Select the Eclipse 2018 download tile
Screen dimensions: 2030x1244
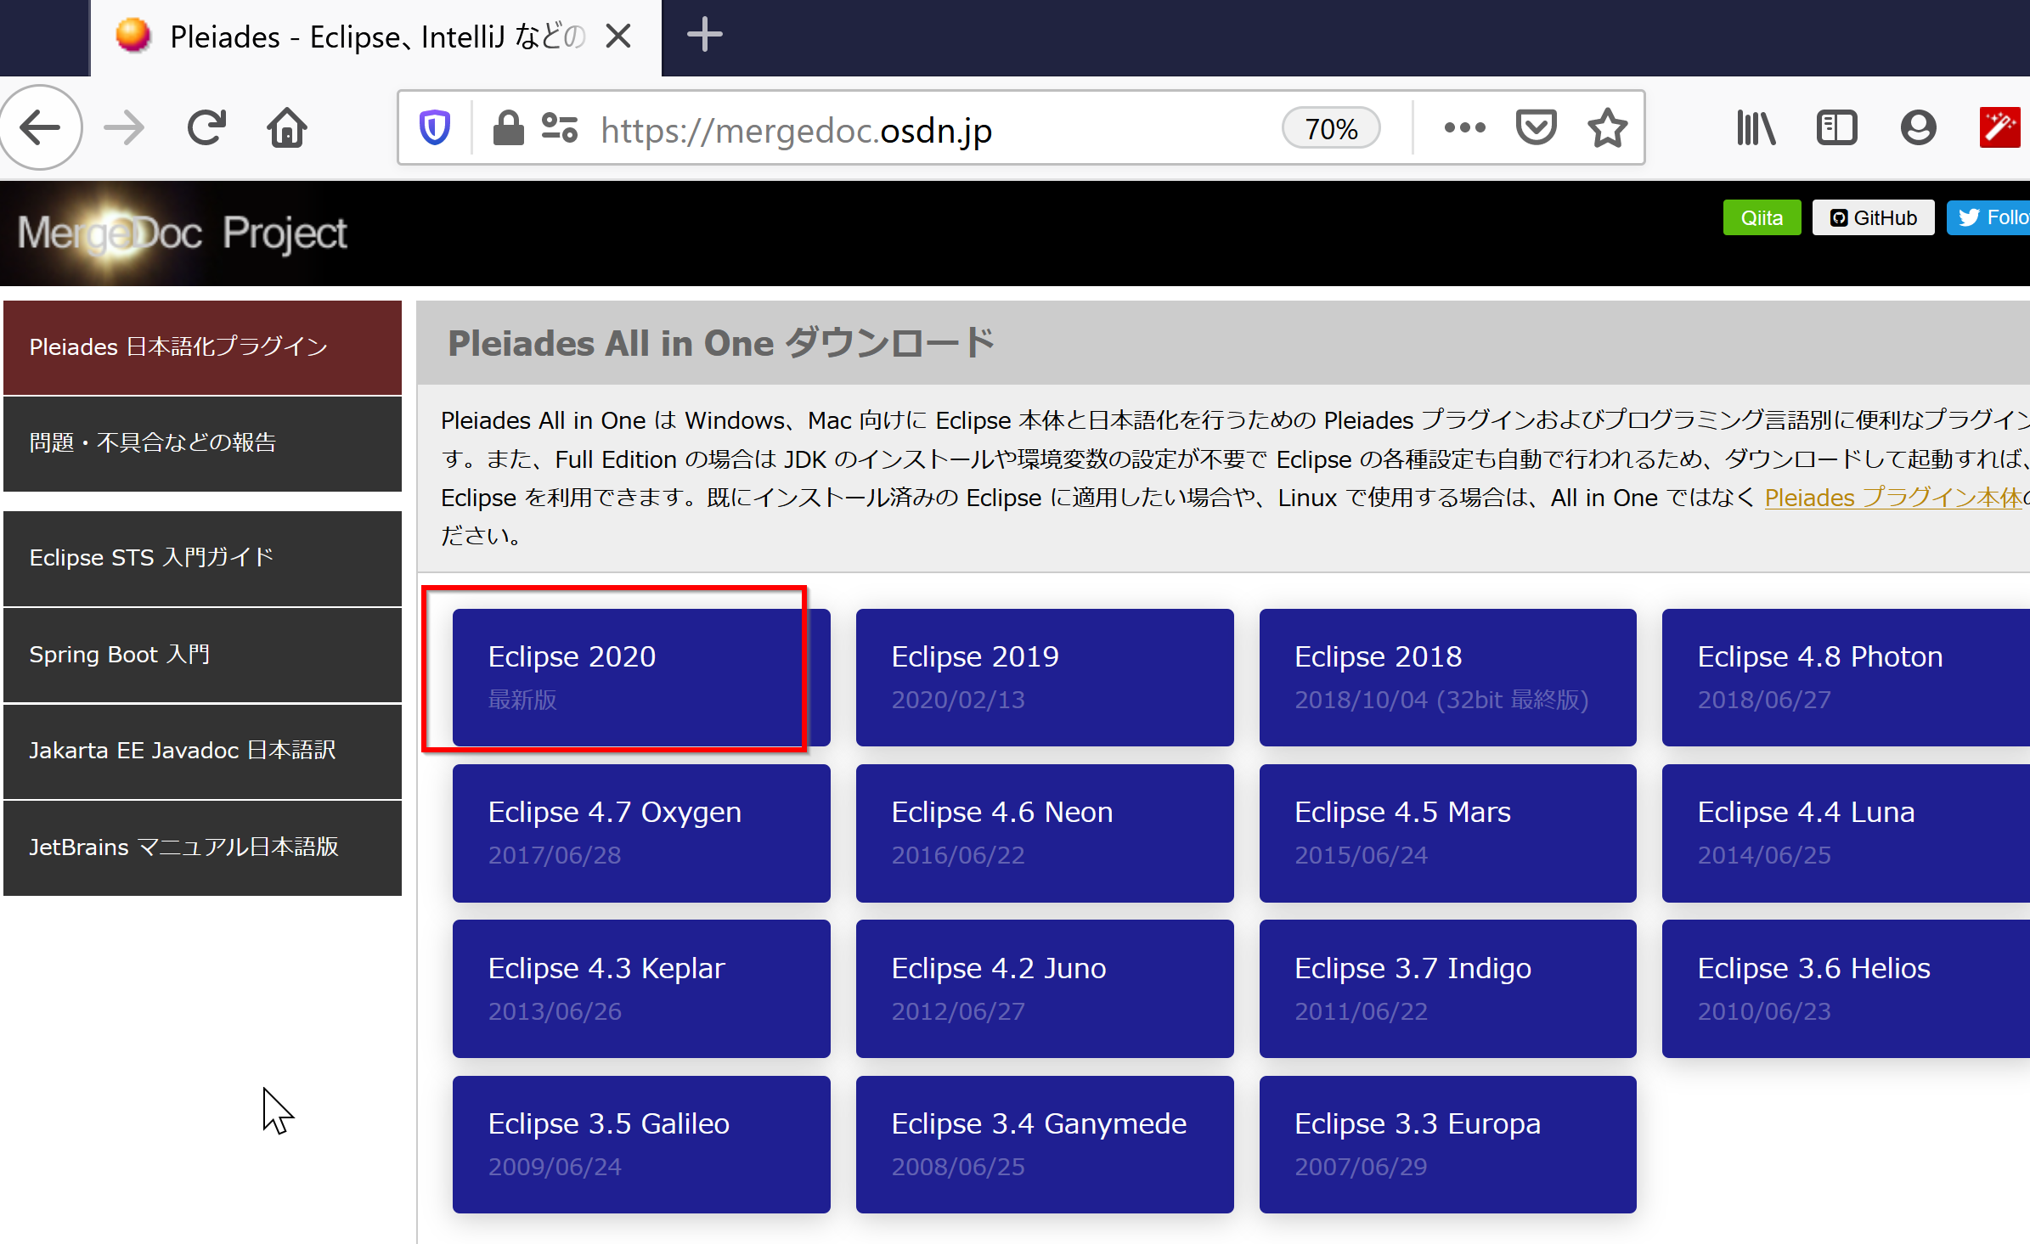tap(1447, 677)
